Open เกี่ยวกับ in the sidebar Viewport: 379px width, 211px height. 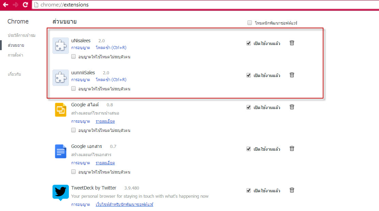pyautogui.click(x=14, y=74)
